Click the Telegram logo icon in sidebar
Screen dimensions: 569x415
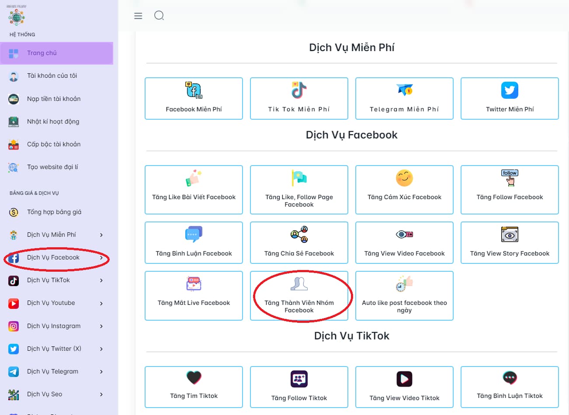tap(14, 371)
